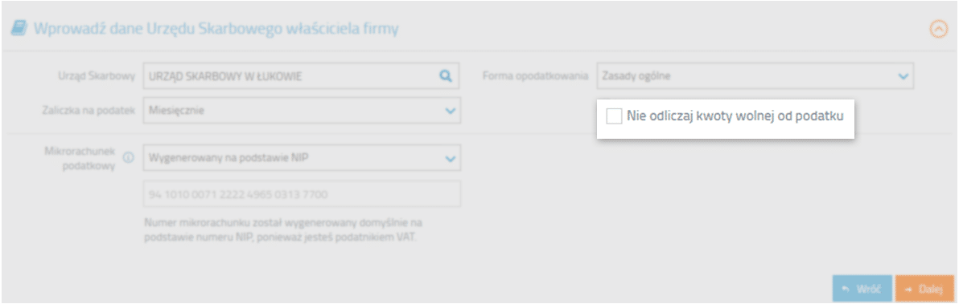Collapse the section with the orange chevron circle
The height and width of the screenshot is (304, 959).
pos(938,29)
